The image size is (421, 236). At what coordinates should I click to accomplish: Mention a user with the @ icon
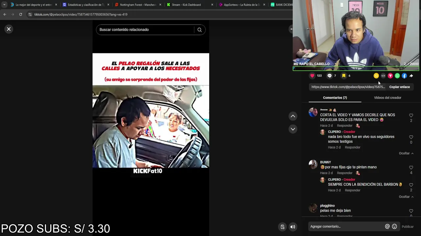coord(387,226)
